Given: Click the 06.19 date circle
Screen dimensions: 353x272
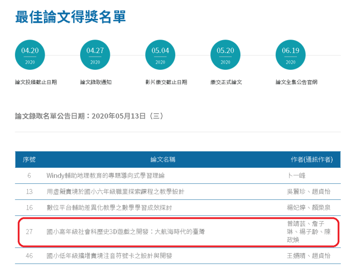Looking at the screenshot, I should (x=290, y=55).
